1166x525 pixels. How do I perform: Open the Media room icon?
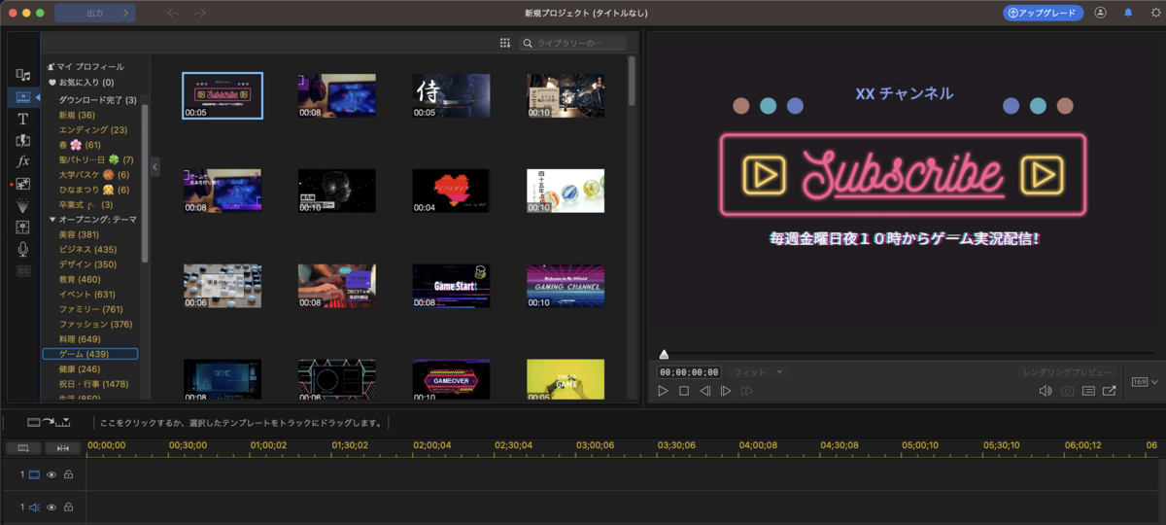click(x=22, y=75)
